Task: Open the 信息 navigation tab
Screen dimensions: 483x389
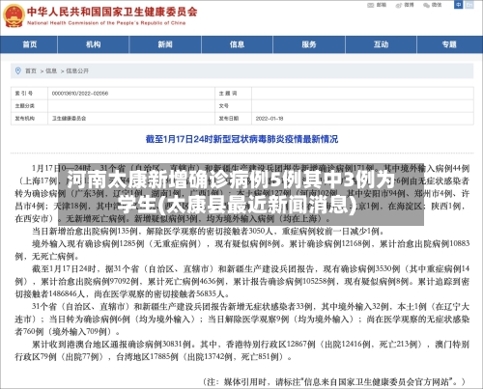Action: coord(237,44)
